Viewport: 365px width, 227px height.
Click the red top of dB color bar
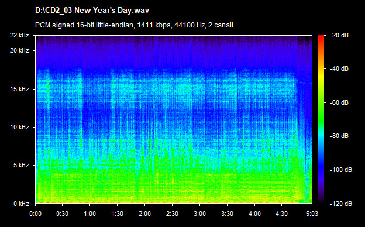pos(321,39)
